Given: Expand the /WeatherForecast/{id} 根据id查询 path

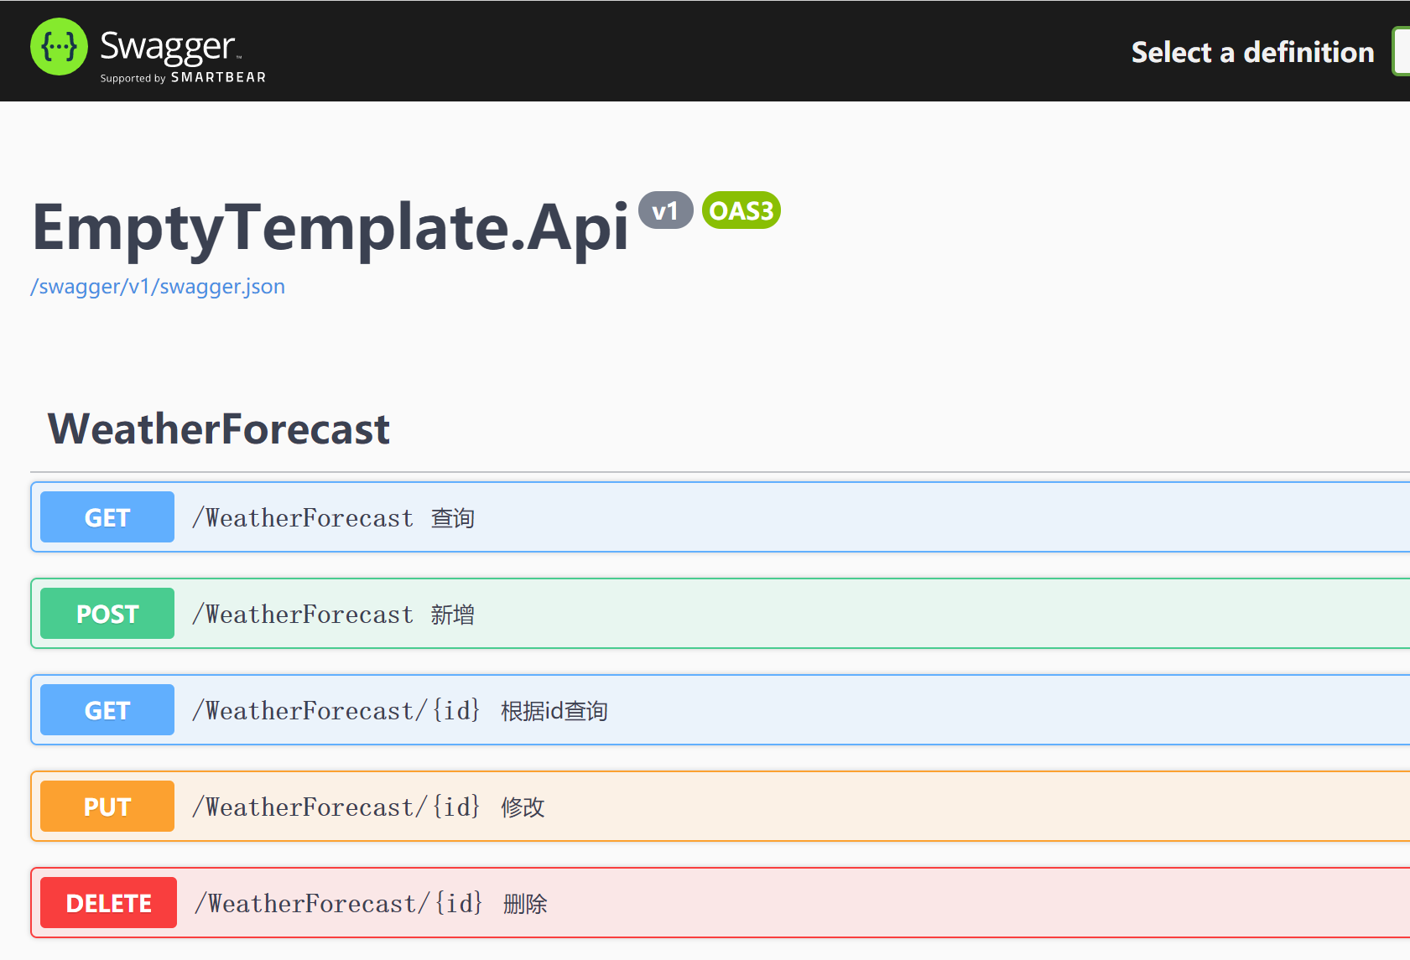Looking at the screenshot, I should click(336, 711).
